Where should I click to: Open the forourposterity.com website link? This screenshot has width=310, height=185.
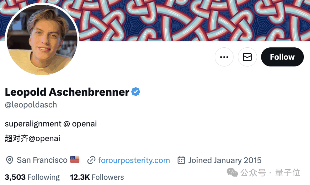(134, 160)
